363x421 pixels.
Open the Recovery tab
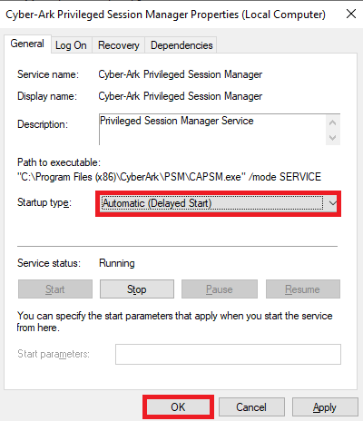click(119, 45)
